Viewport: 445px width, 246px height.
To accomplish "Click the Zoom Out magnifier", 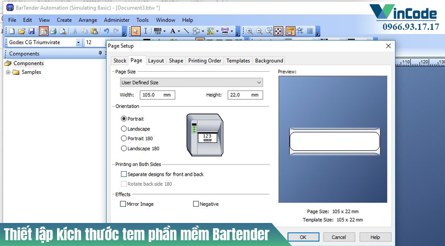I will tap(259, 31).
